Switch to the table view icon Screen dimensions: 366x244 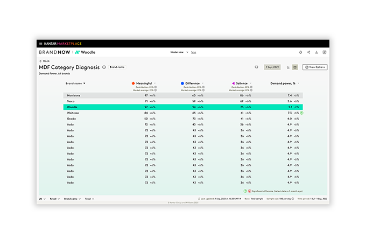tap(295, 67)
